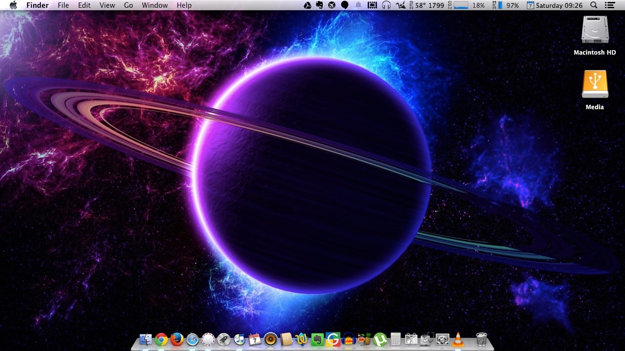The width and height of the screenshot is (625, 351).
Task: Open Calendar icon in the Dock
Action: click(255, 339)
